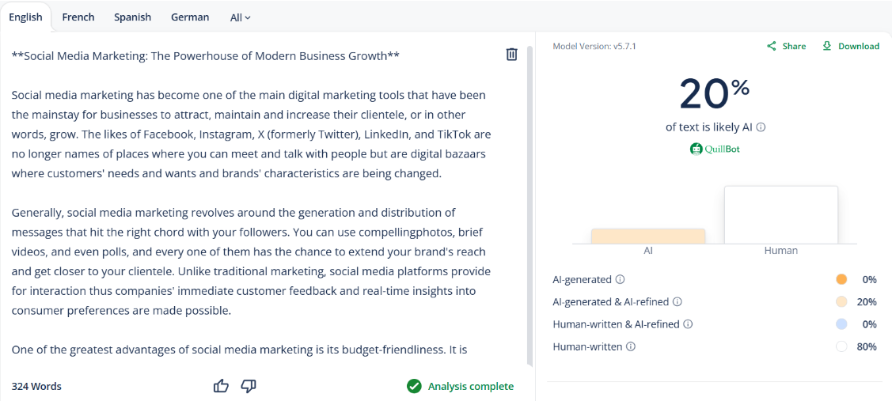
Task: Delete the text with the trash icon
Action: coord(512,55)
